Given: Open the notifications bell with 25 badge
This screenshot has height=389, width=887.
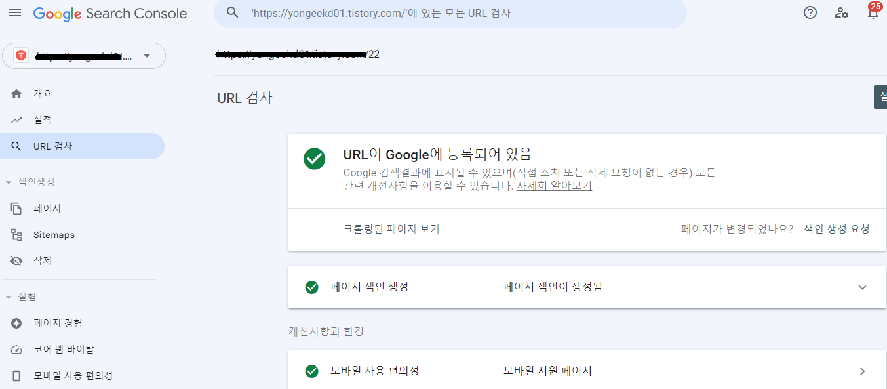Looking at the screenshot, I should 873,11.
